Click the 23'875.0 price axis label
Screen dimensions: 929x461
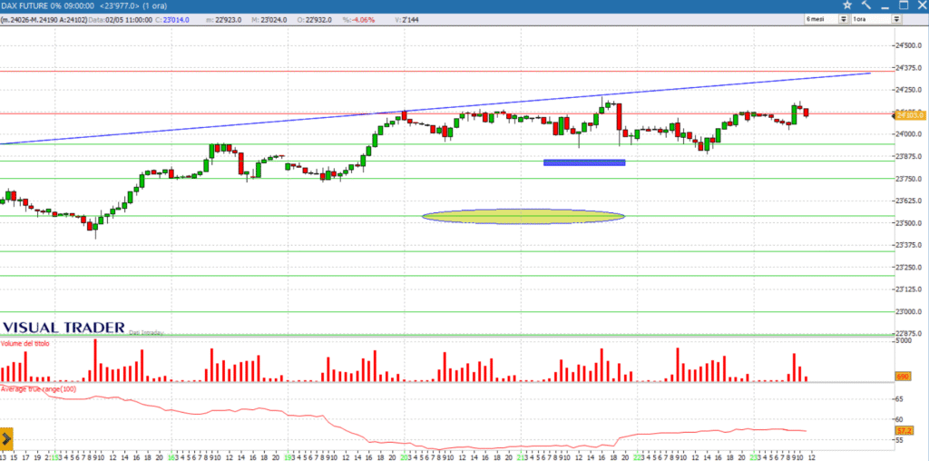[909, 156]
